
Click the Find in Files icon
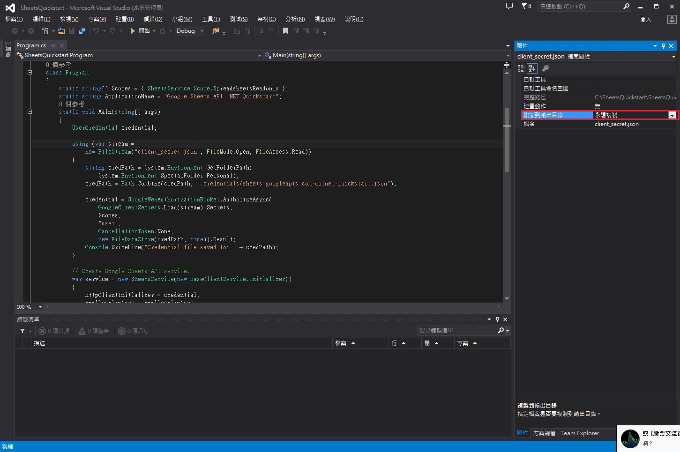tap(216, 31)
